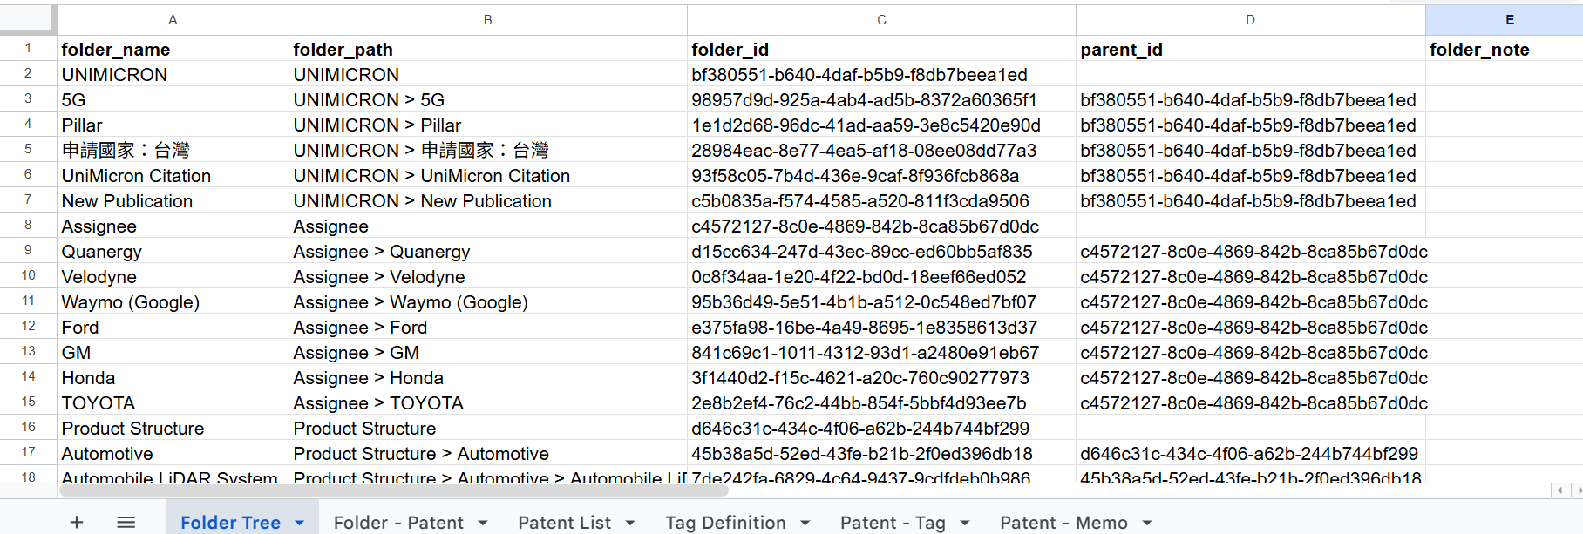Select the Folder - Patent sheet tab
1583x534 pixels.
(x=398, y=523)
